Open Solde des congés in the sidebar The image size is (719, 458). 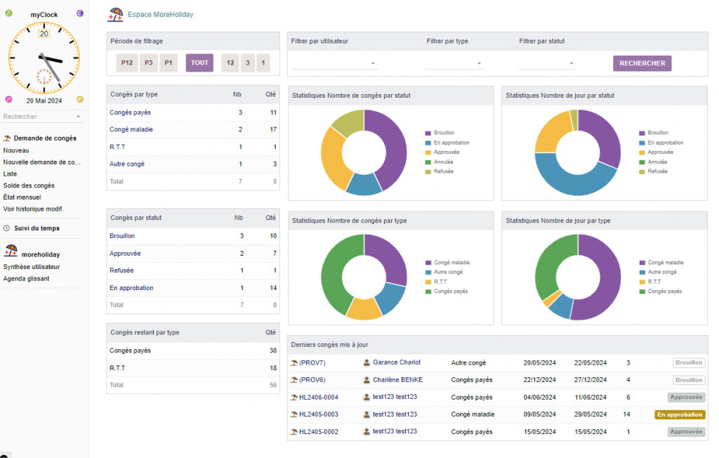(29, 185)
